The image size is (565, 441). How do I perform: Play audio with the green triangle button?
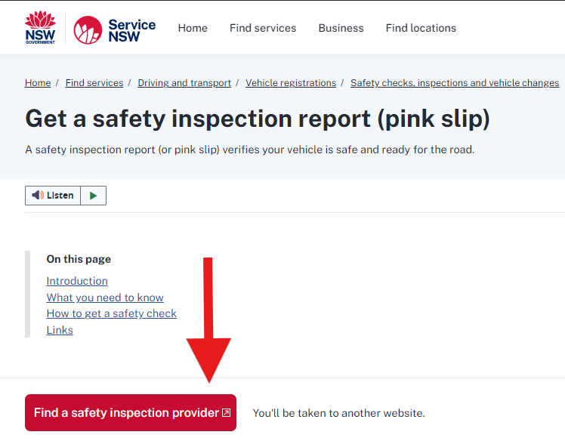click(94, 196)
